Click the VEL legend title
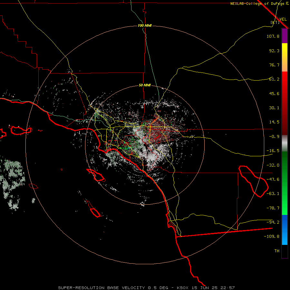The image size is (290, 290). tap(283, 19)
